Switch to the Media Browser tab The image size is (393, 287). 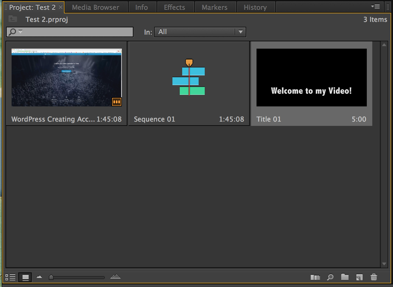click(x=95, y=7)
